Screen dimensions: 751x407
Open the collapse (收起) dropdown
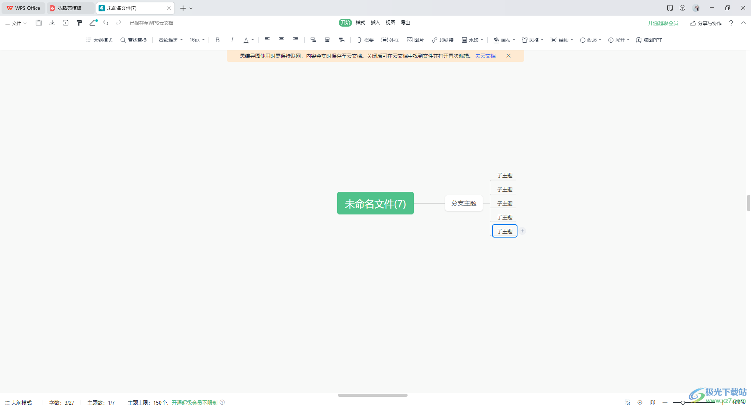591,40
